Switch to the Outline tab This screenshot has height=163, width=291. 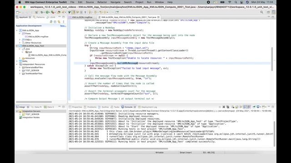[104, 107]
